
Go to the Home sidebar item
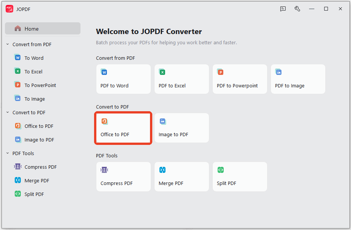pyautogui.click(x=43, y=28)
